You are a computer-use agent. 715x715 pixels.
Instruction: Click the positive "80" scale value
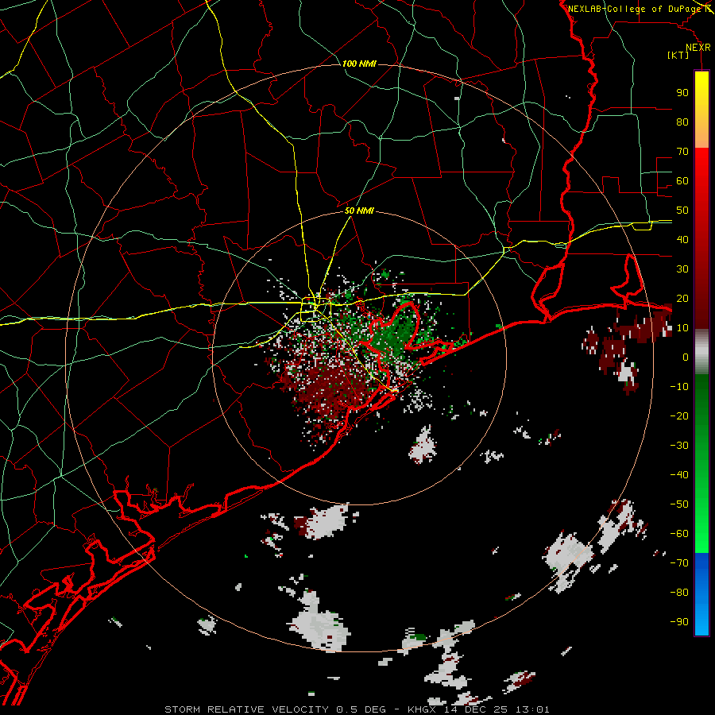click(682, 122)
